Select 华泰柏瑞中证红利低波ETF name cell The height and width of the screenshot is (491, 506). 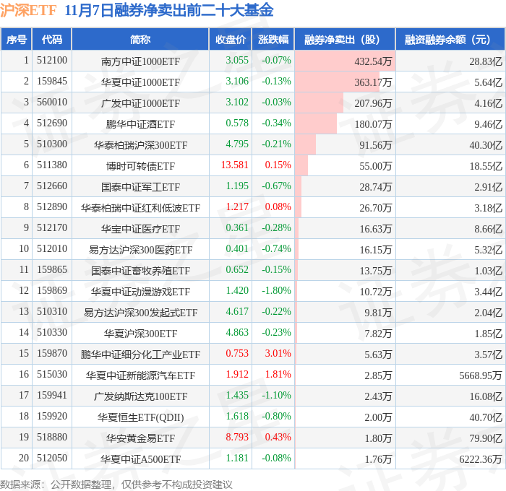tap(140, 208)
